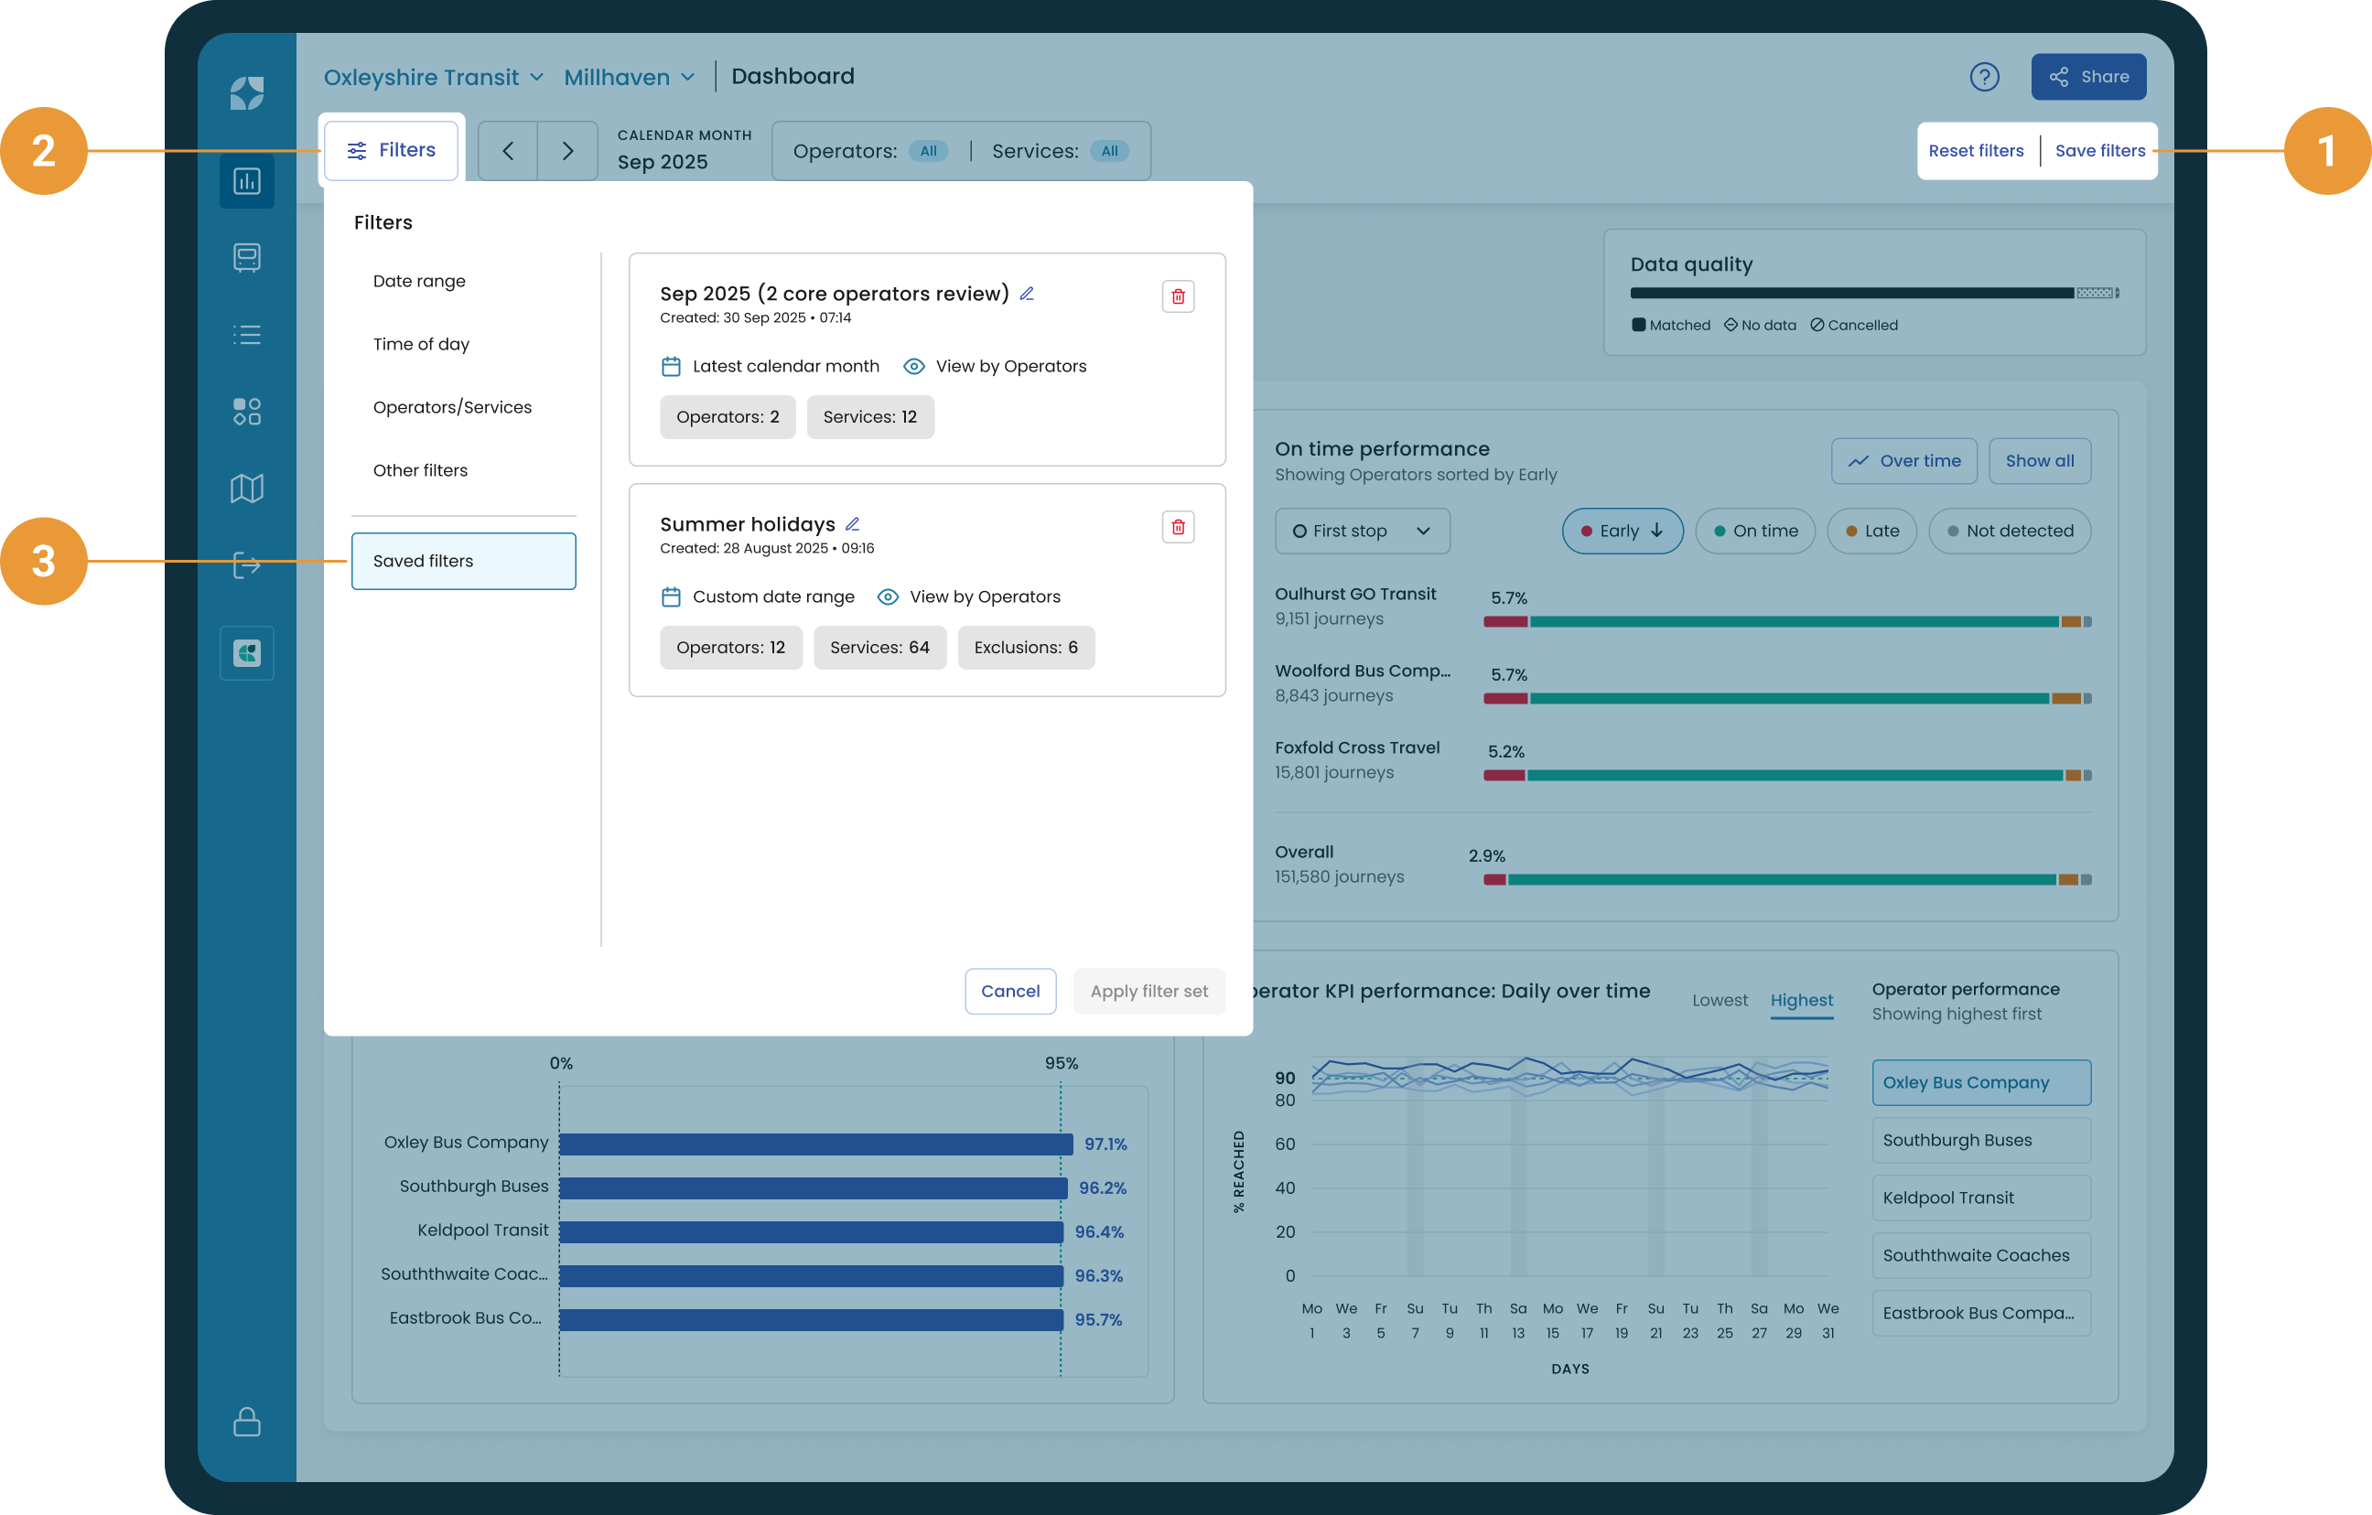
Task: Open the map icon in sidebar
Action: 246,489
